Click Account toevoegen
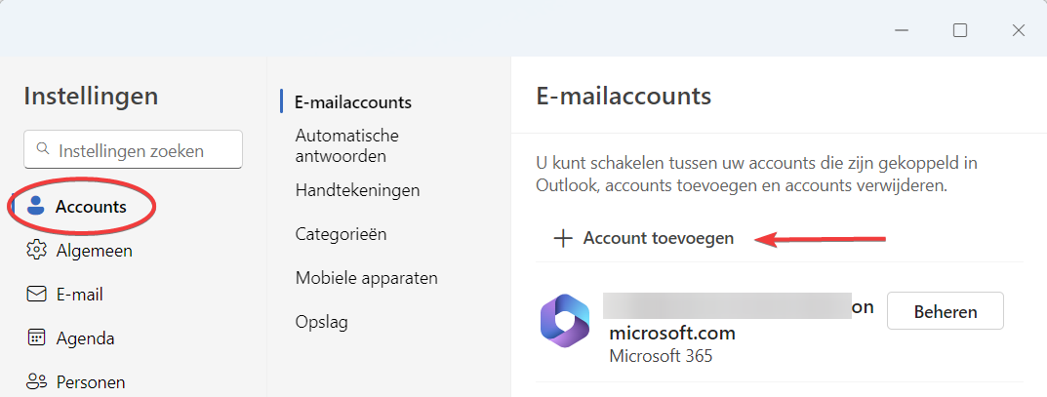The image size is (1047, 397). 658,238
